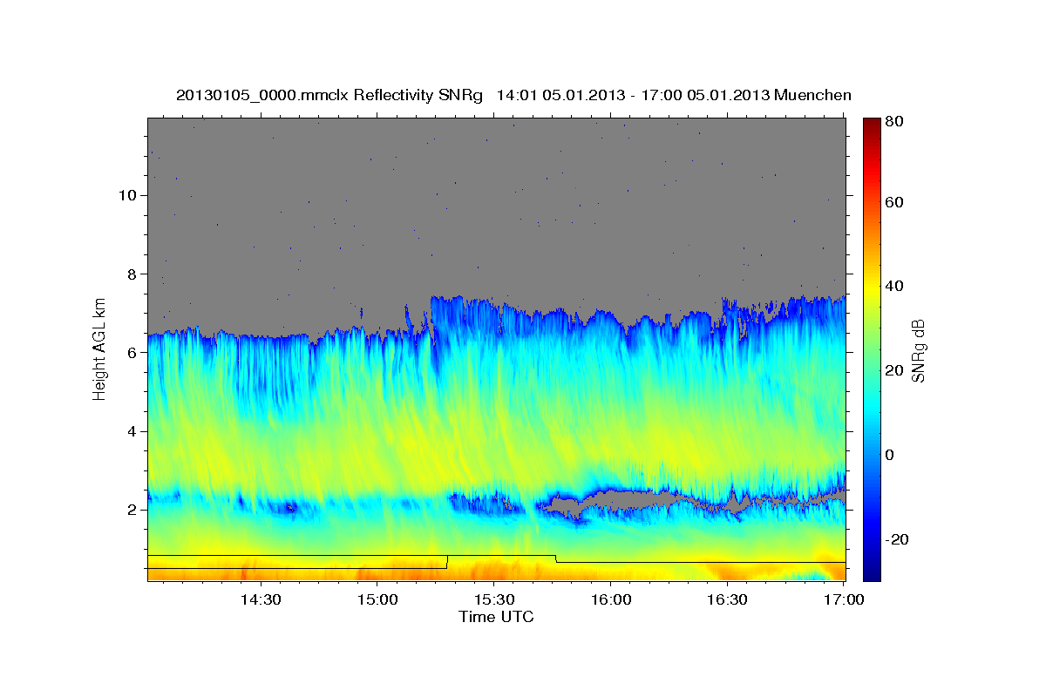Click the colorbar value 80
The image size is (1046, 697).
[x=895, y=122]
